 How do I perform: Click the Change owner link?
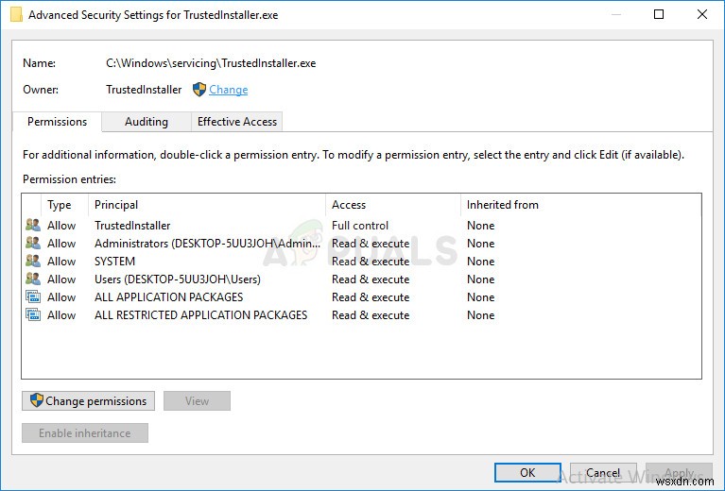coord(228,90)
